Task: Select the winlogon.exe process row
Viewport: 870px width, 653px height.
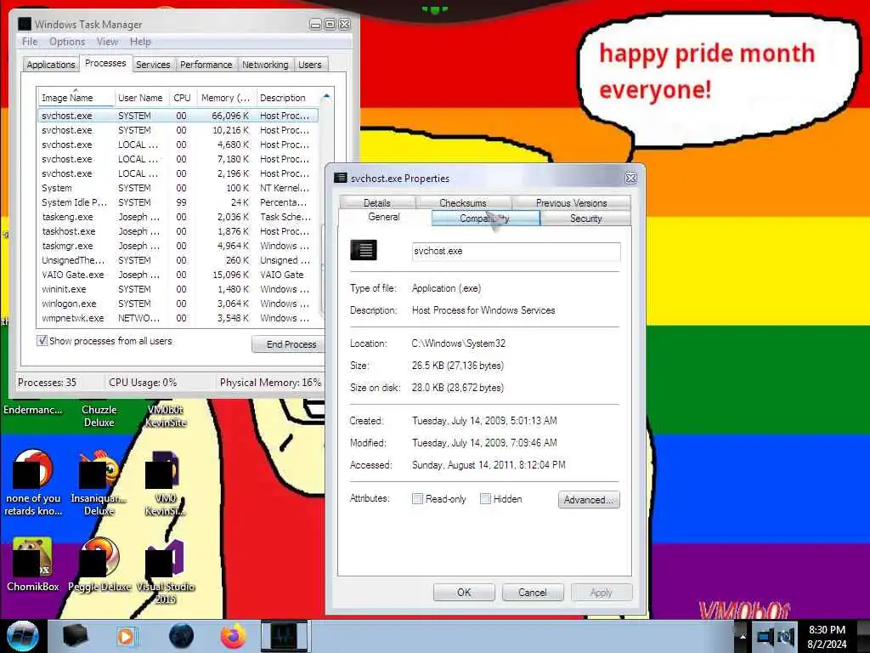Action: pos(178,304)
